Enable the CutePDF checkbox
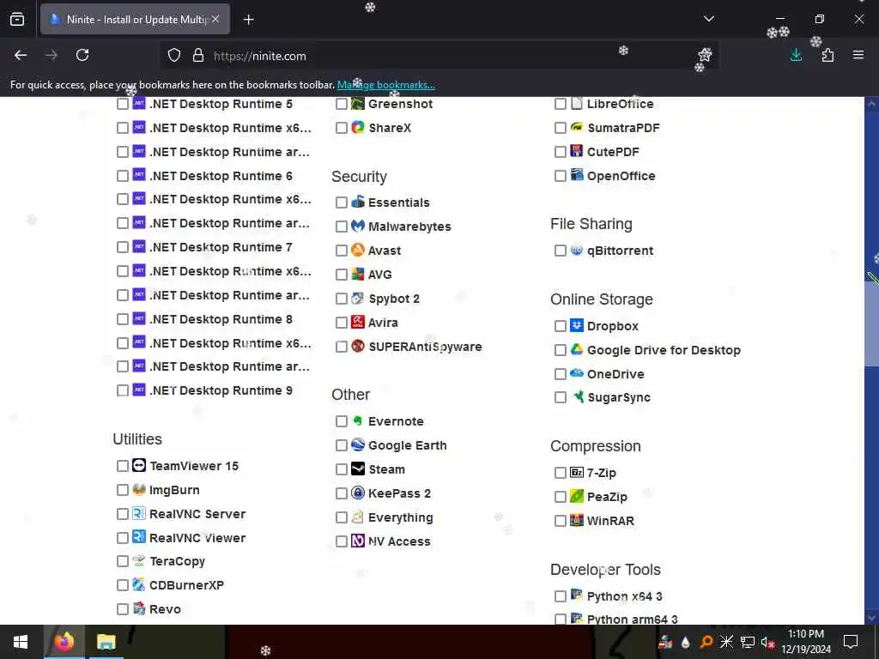The image size is (879, 659). [560, 152]
